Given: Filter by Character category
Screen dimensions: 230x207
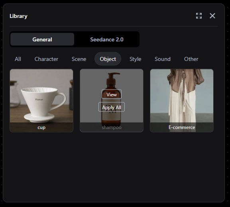Looking at the screenshot, I should click(46, 59).
